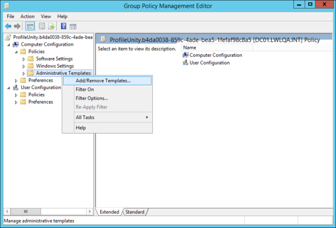Choose Filter On in context menu
336x228 pixels.
tap(107, 90)
